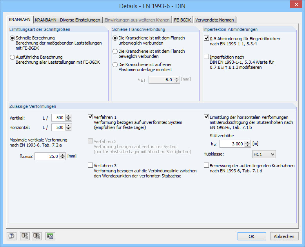The image size is (305, 247).
Task: Click the OK button
Action: [x=252, y=236]
